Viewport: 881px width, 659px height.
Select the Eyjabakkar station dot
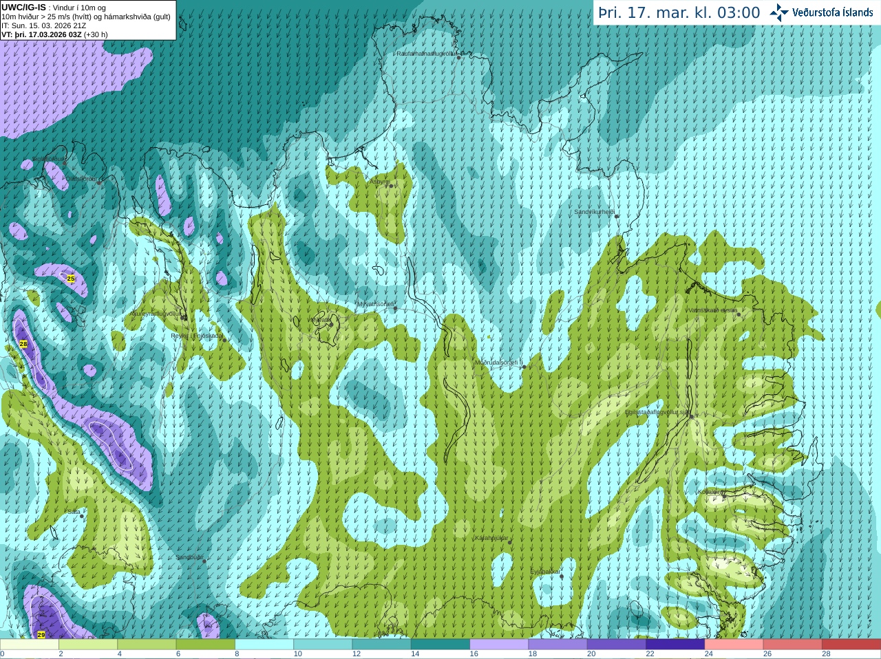point(562,576)
